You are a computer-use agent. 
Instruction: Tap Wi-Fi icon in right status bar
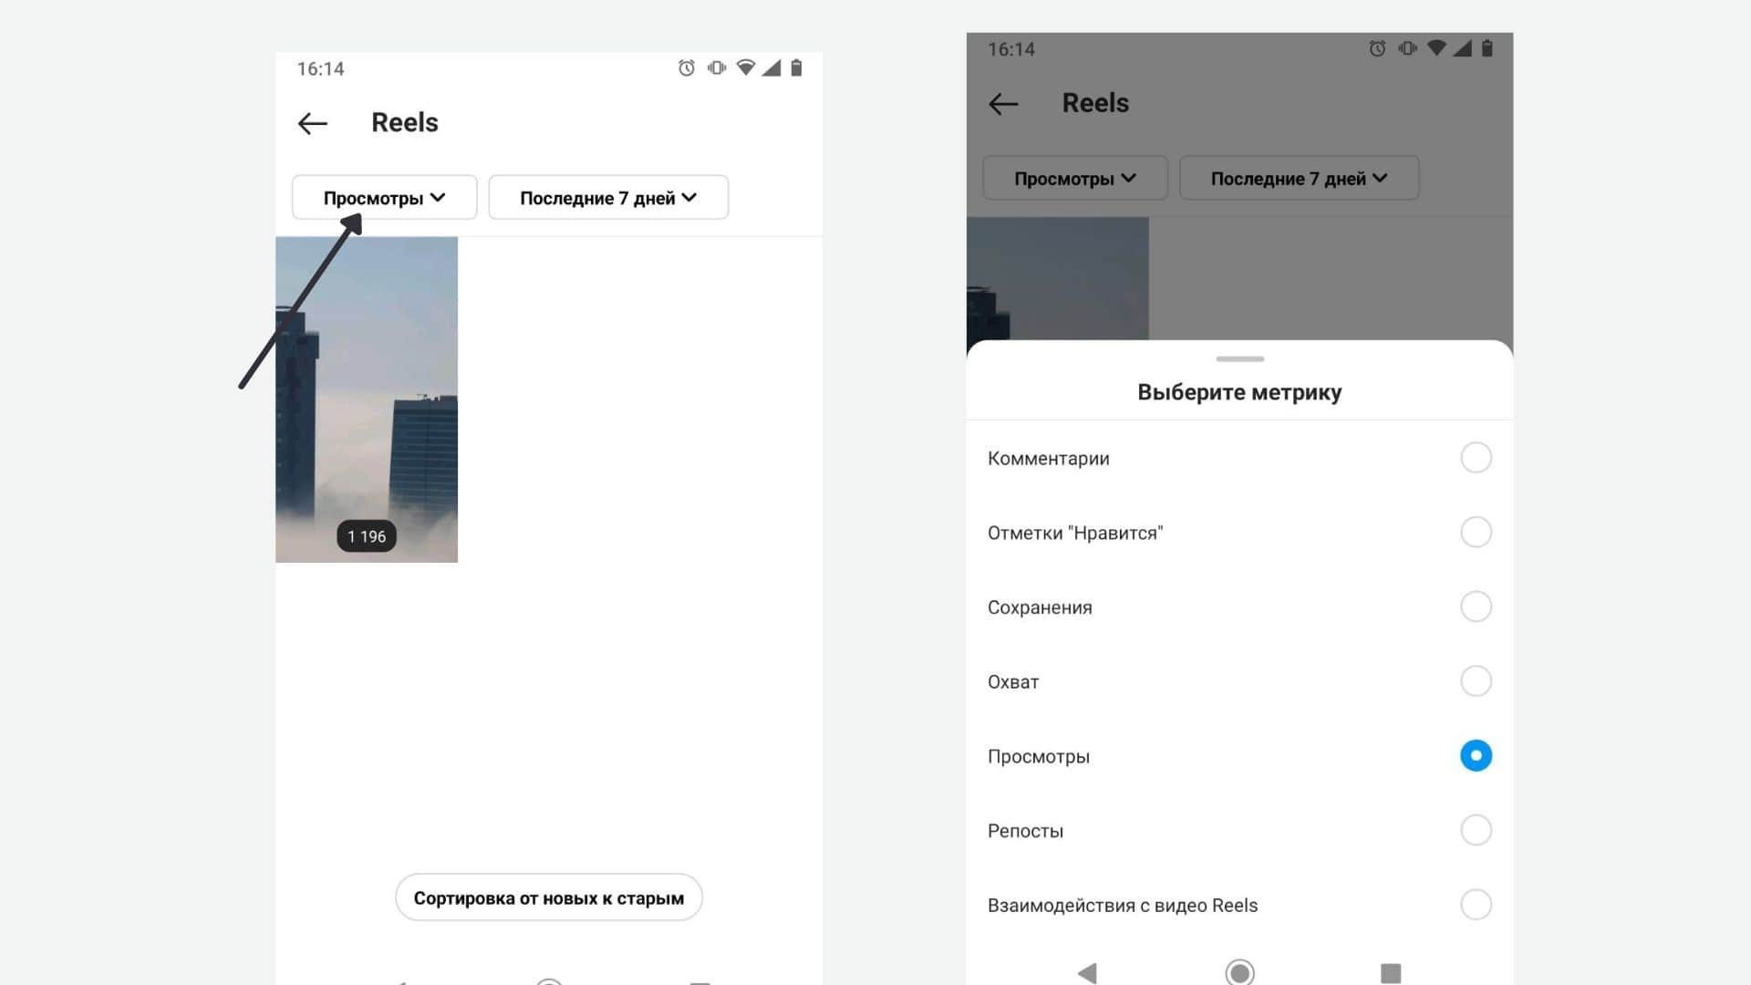[1436, 48]
